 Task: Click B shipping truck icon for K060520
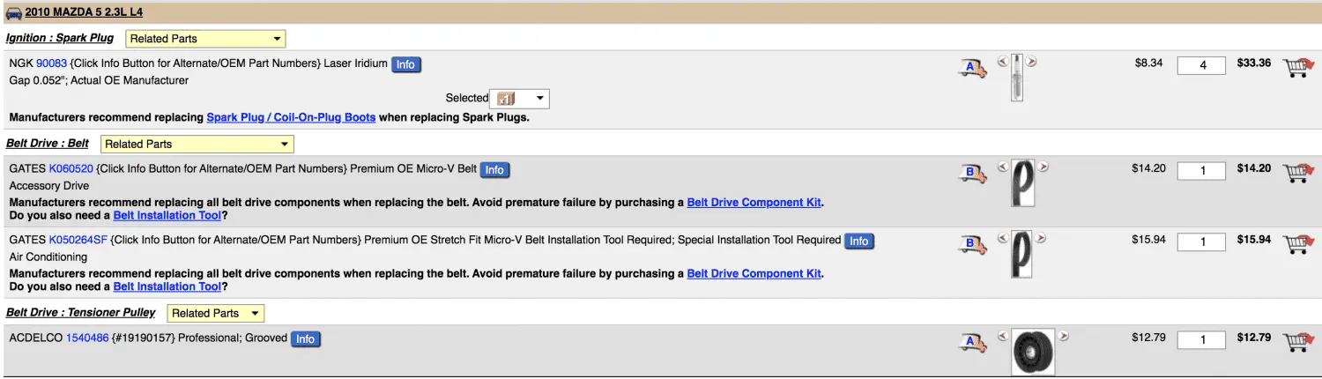tap(972, 173)
